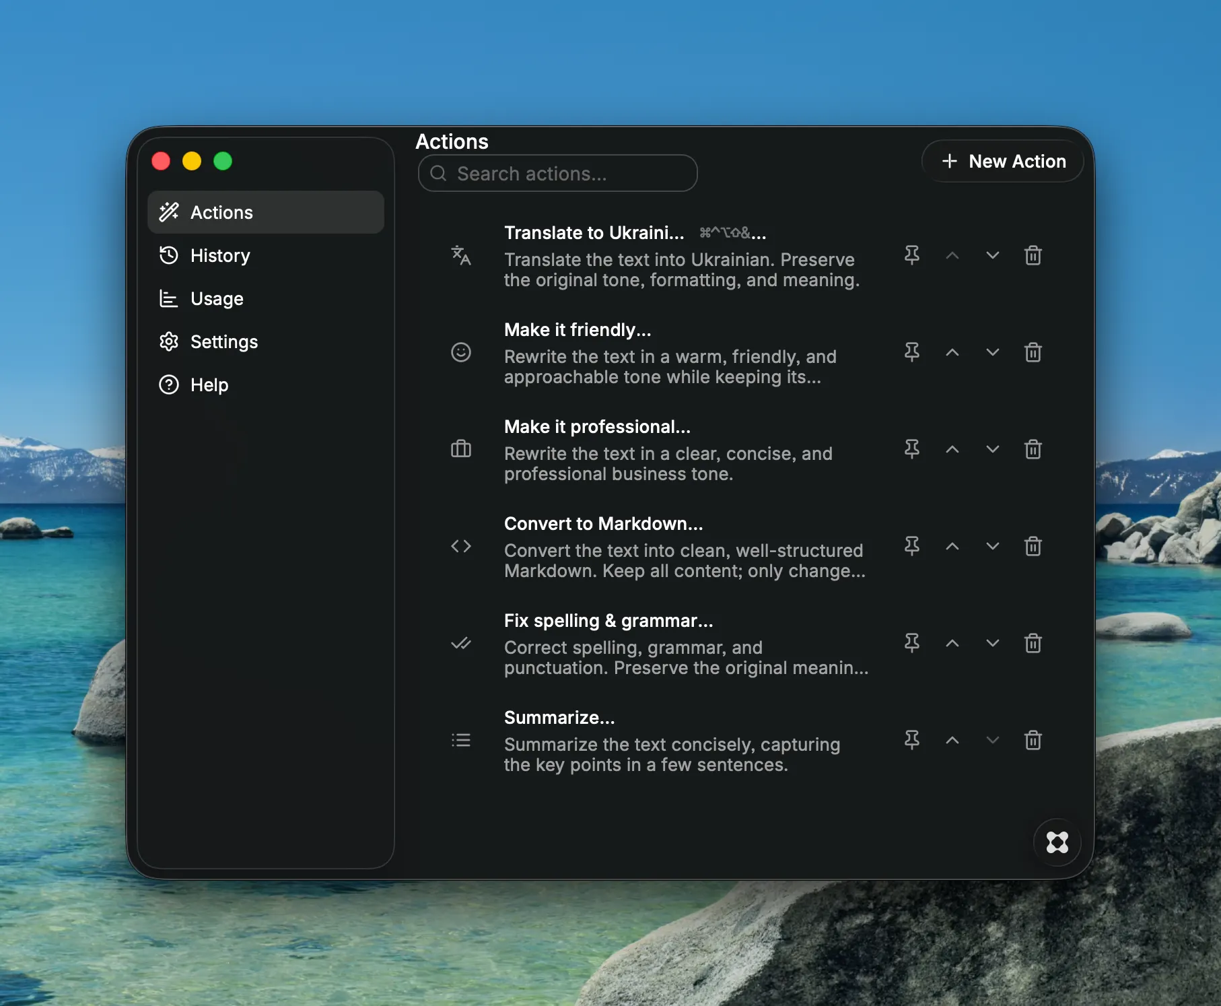
Task: Move Make it professional action down
Action: (x=993, y=449)
